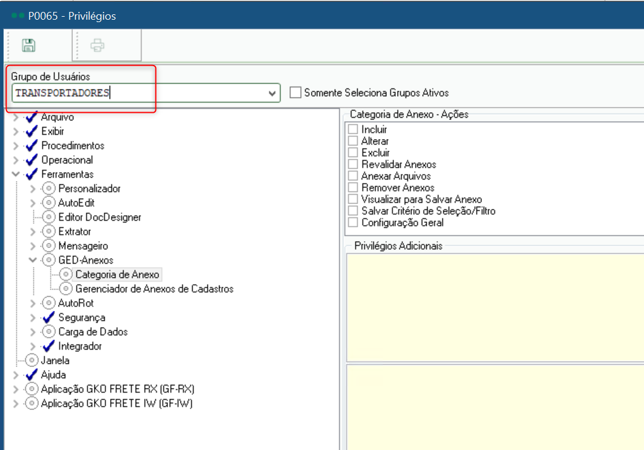The width and height of the screenshot is (644, 450).
Task: Expand Aplicação GKO FRETE IW node
Action: 16,403
